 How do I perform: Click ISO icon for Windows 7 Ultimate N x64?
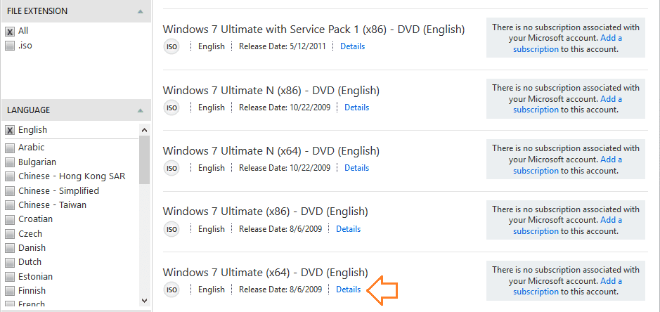172,168
